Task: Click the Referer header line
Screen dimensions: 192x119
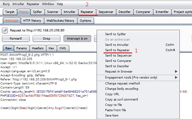Action: (x=39, y=79)
